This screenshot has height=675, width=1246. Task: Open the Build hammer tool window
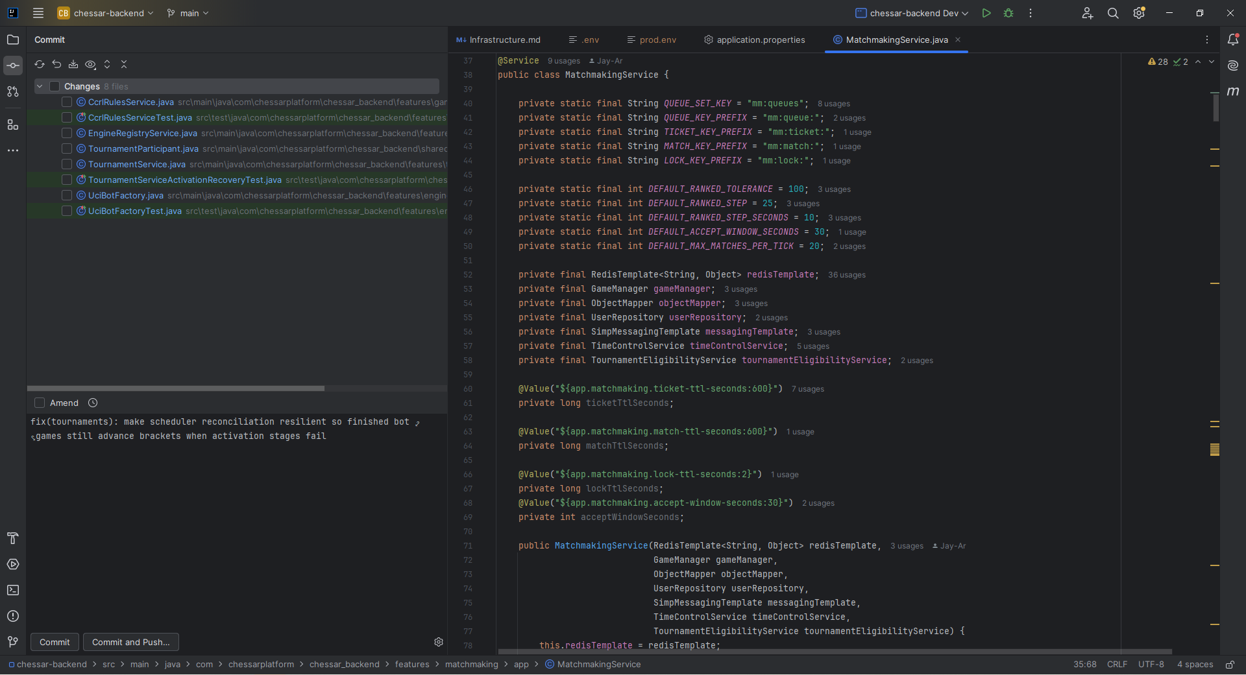[13, 538]
